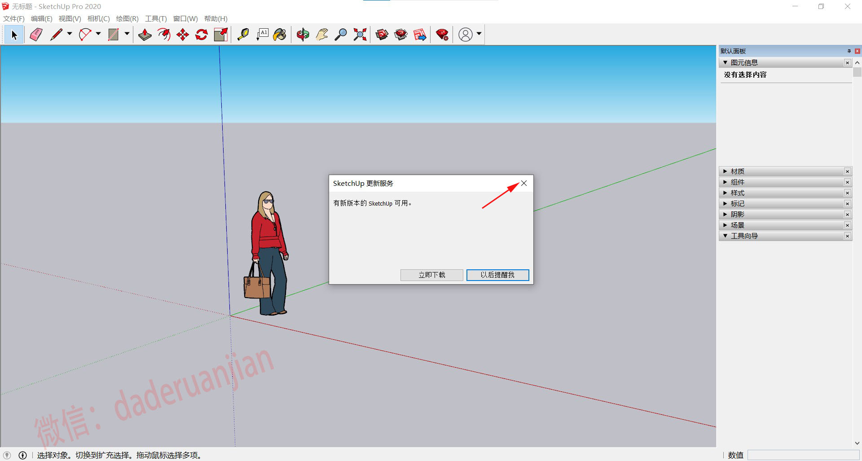Expand the 场景 panel

(725, 225)
